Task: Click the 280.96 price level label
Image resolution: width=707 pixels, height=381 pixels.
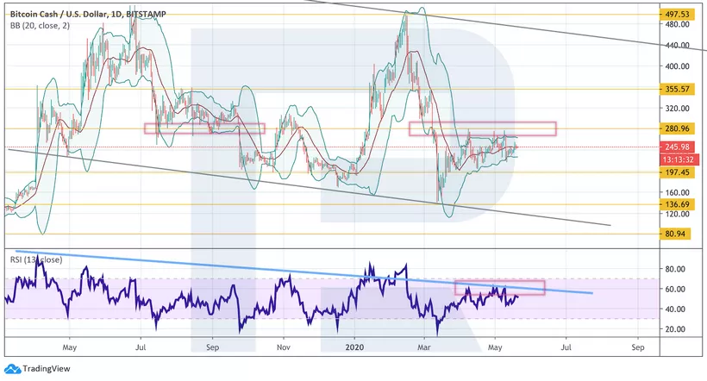Action: pos(675,128)
